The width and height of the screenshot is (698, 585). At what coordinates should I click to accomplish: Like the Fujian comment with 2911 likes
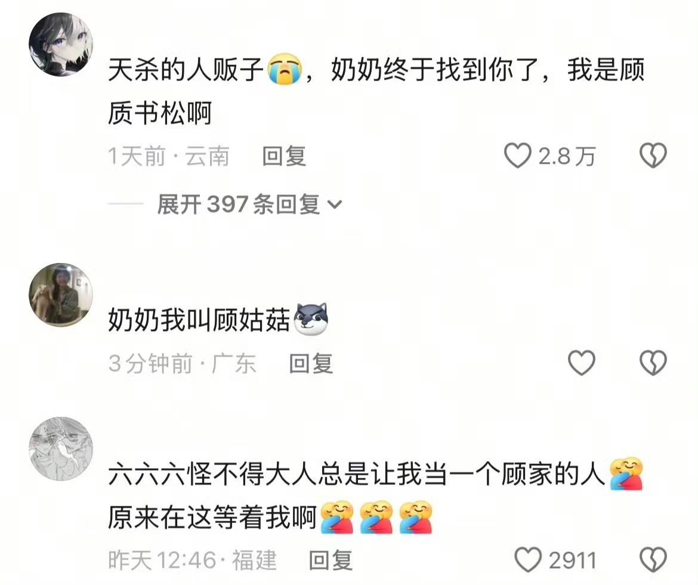(x=528, y=559)
